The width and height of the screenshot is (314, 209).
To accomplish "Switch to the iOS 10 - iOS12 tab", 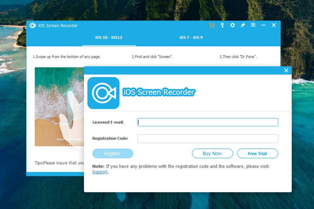I will pyautogui.click(x=109, y=38).
